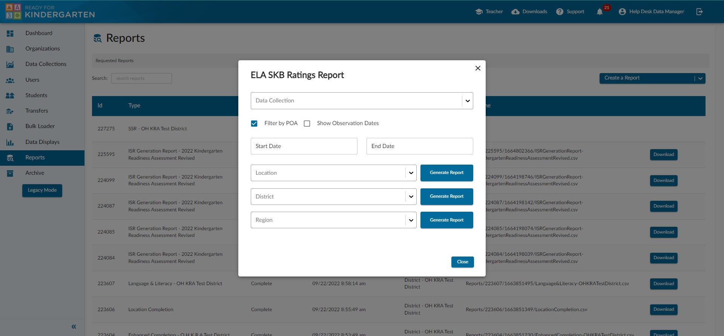The height and width of the screenshot is (336, 724).
Task: Click the Teacher graduation cap icon
Action: pos(479,12)
